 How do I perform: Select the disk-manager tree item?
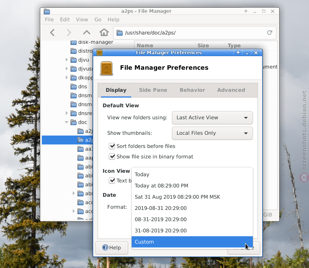[96, 42]
